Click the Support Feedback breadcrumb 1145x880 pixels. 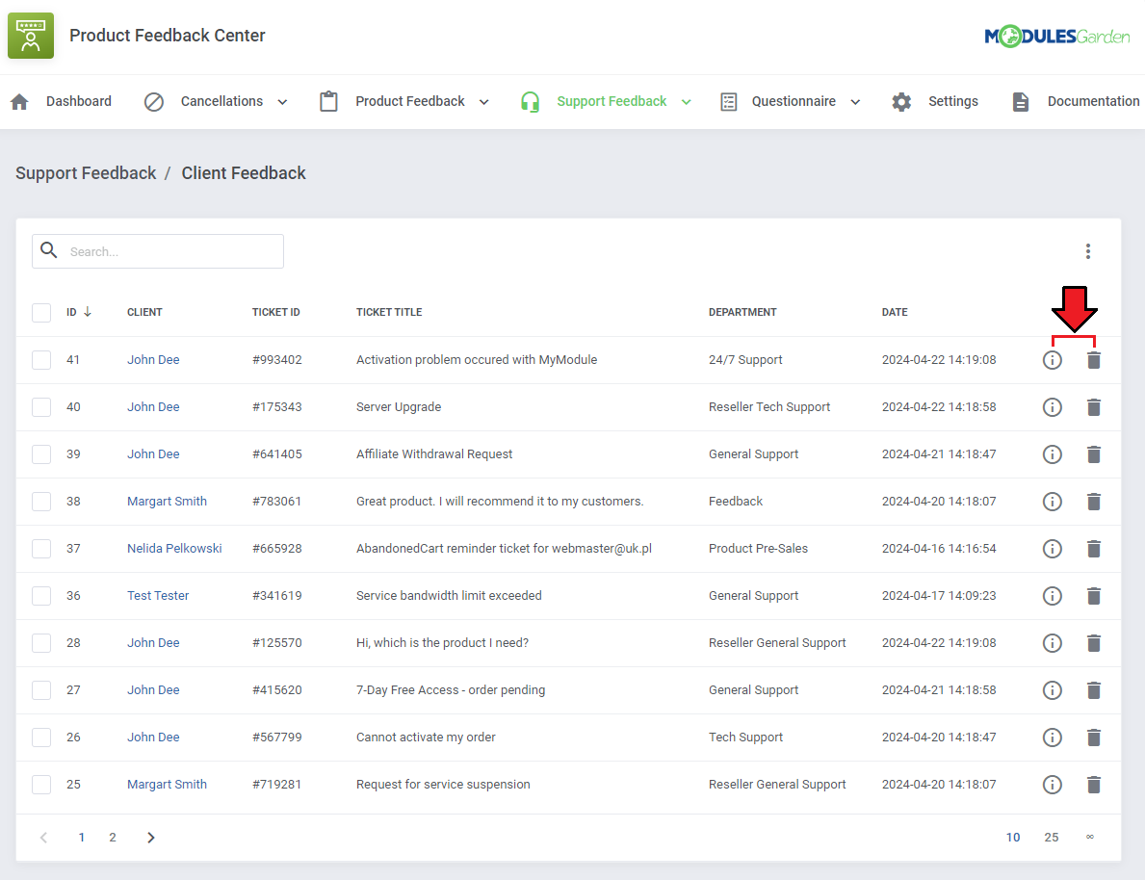tap(86, 173)
